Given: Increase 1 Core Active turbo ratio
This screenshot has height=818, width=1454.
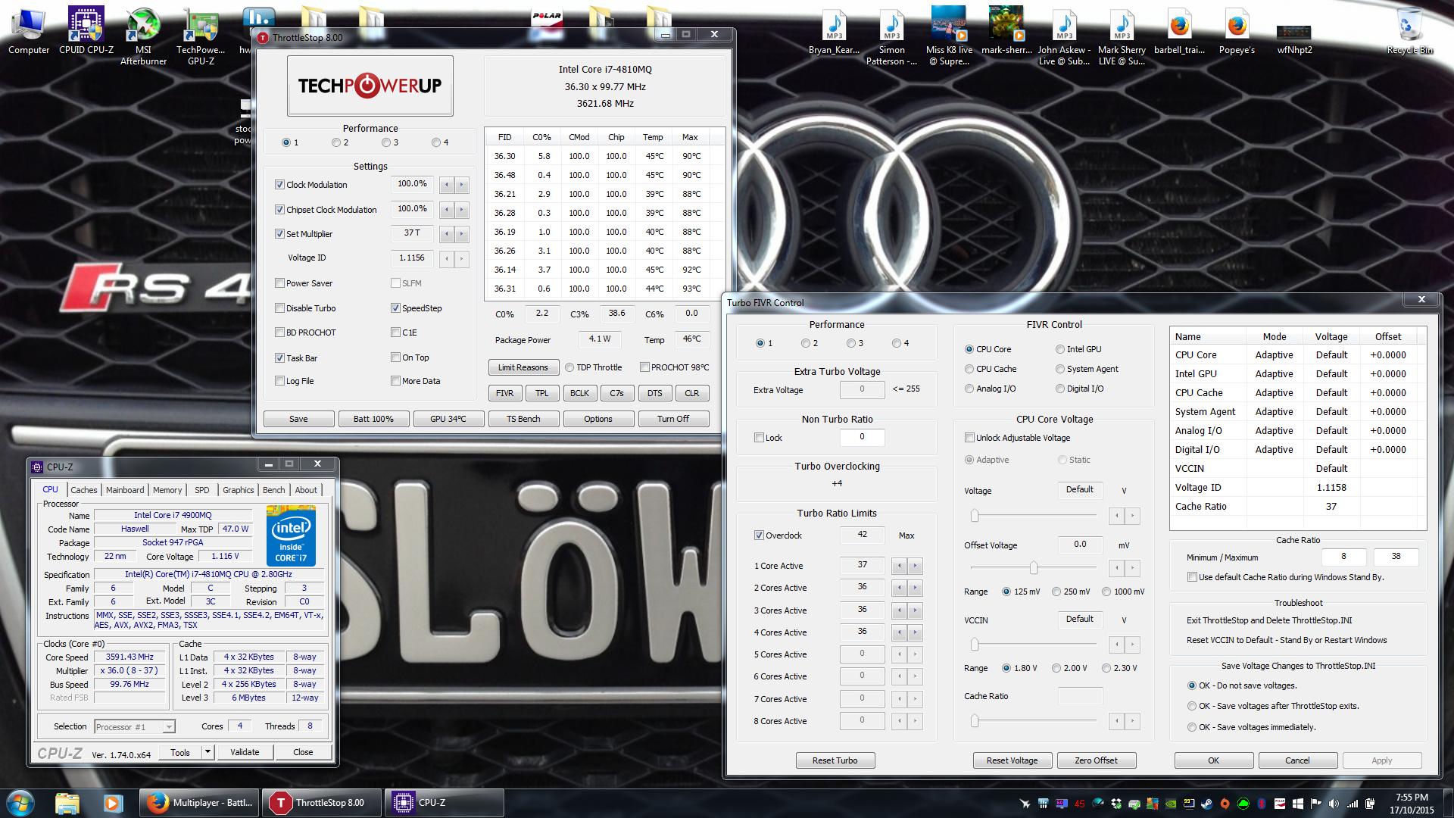Looking at the screenshot, I should (x=915, y=566).
